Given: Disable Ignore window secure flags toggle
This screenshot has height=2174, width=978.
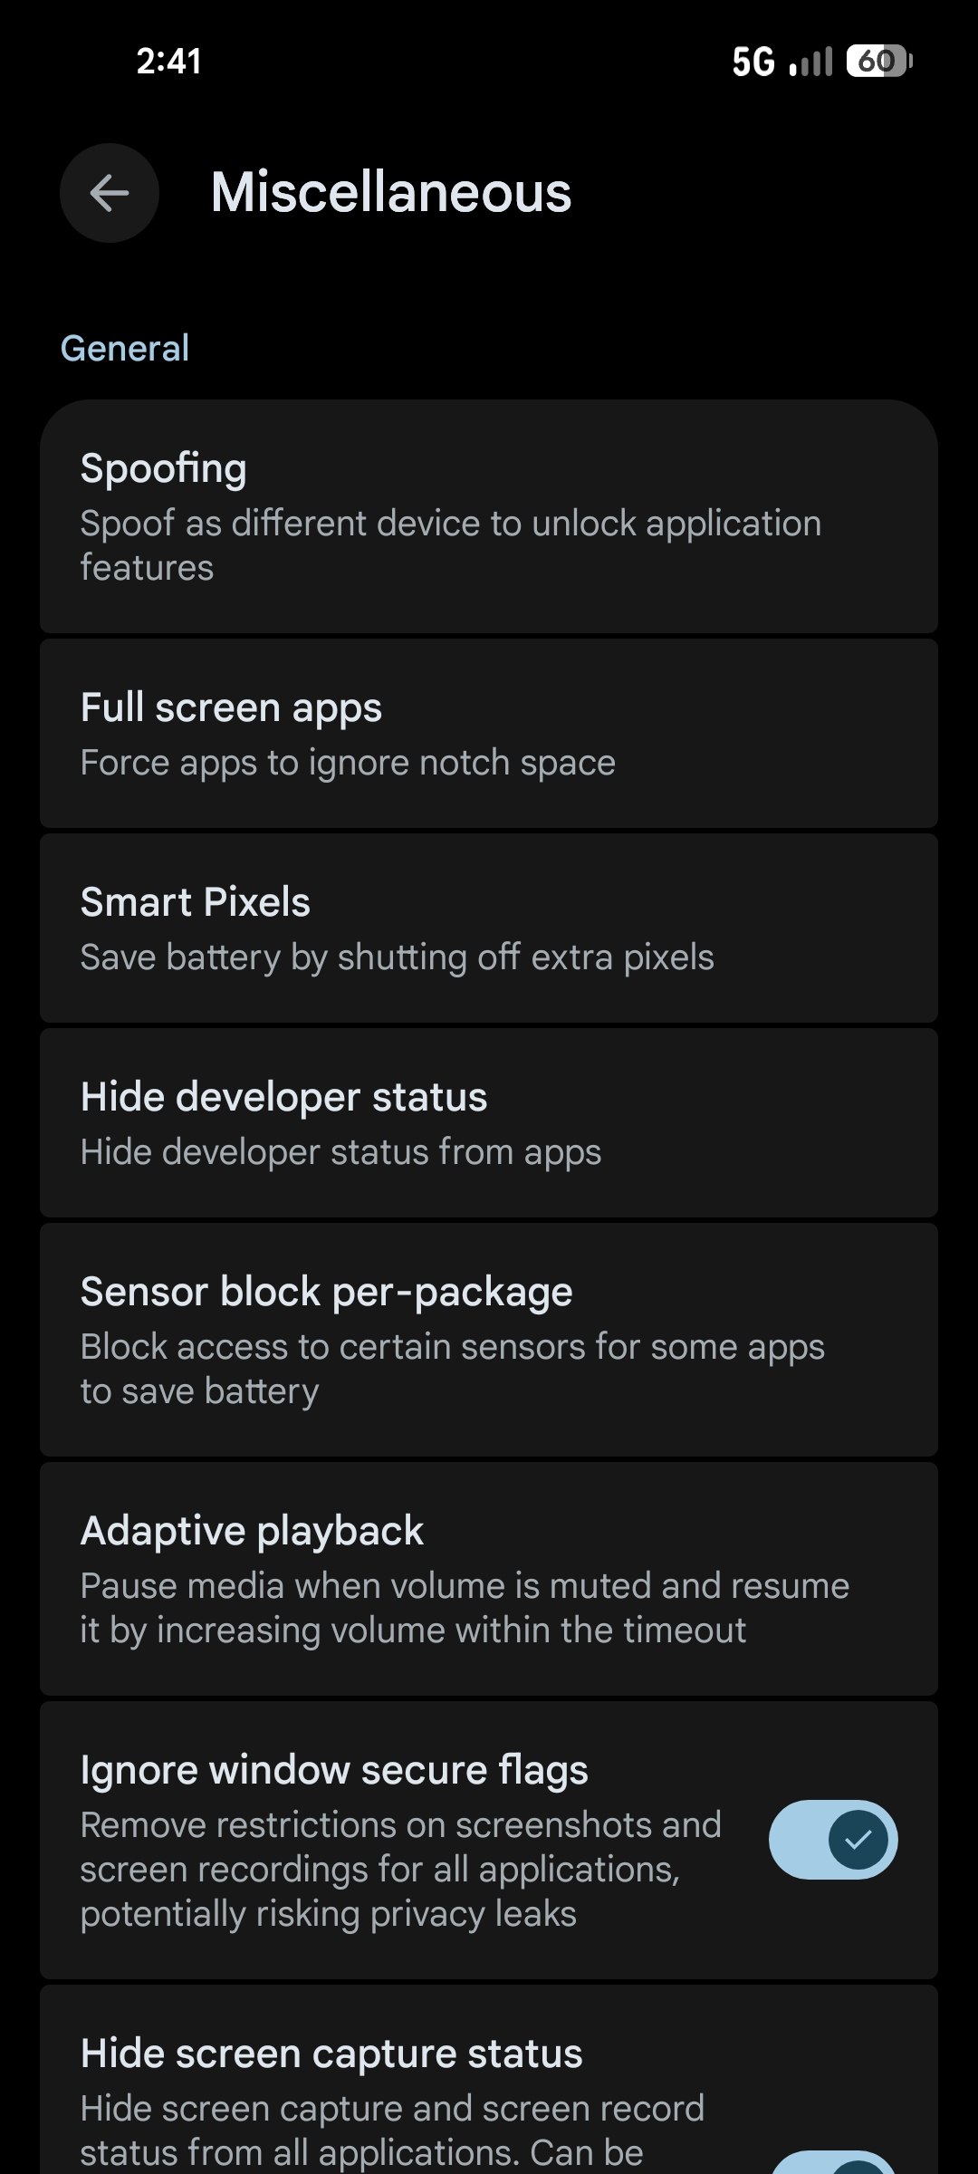Looking at the screenshot, I should (833, 1839).
